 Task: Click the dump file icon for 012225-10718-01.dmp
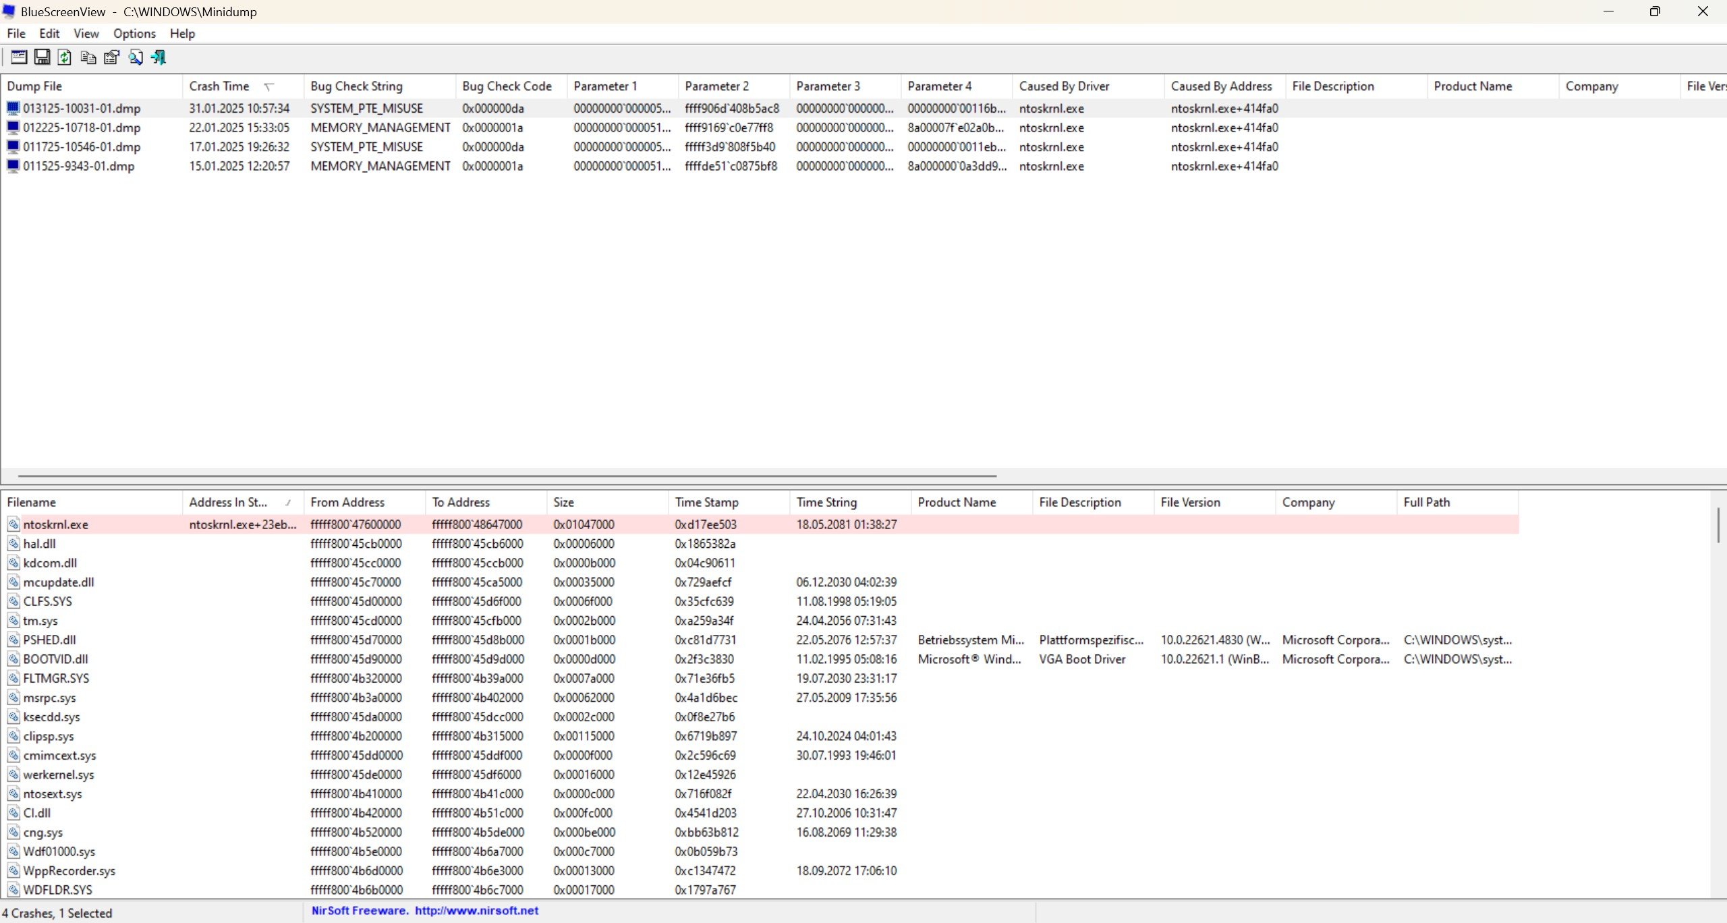pyautogui.click(x=13, y=128)
